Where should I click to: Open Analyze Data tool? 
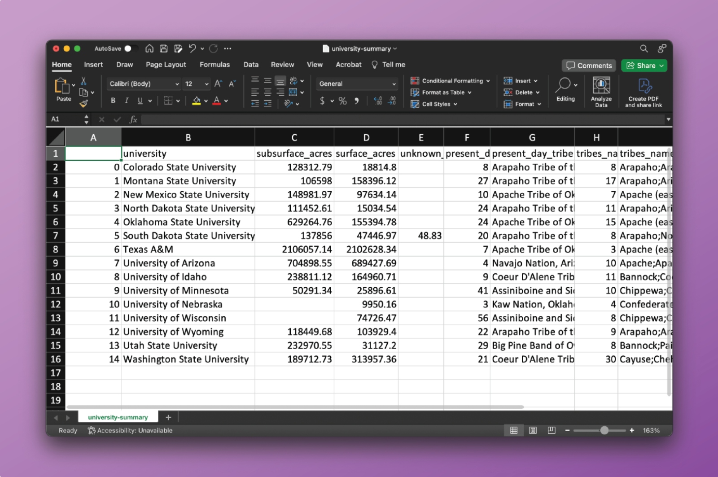point(601,92)
